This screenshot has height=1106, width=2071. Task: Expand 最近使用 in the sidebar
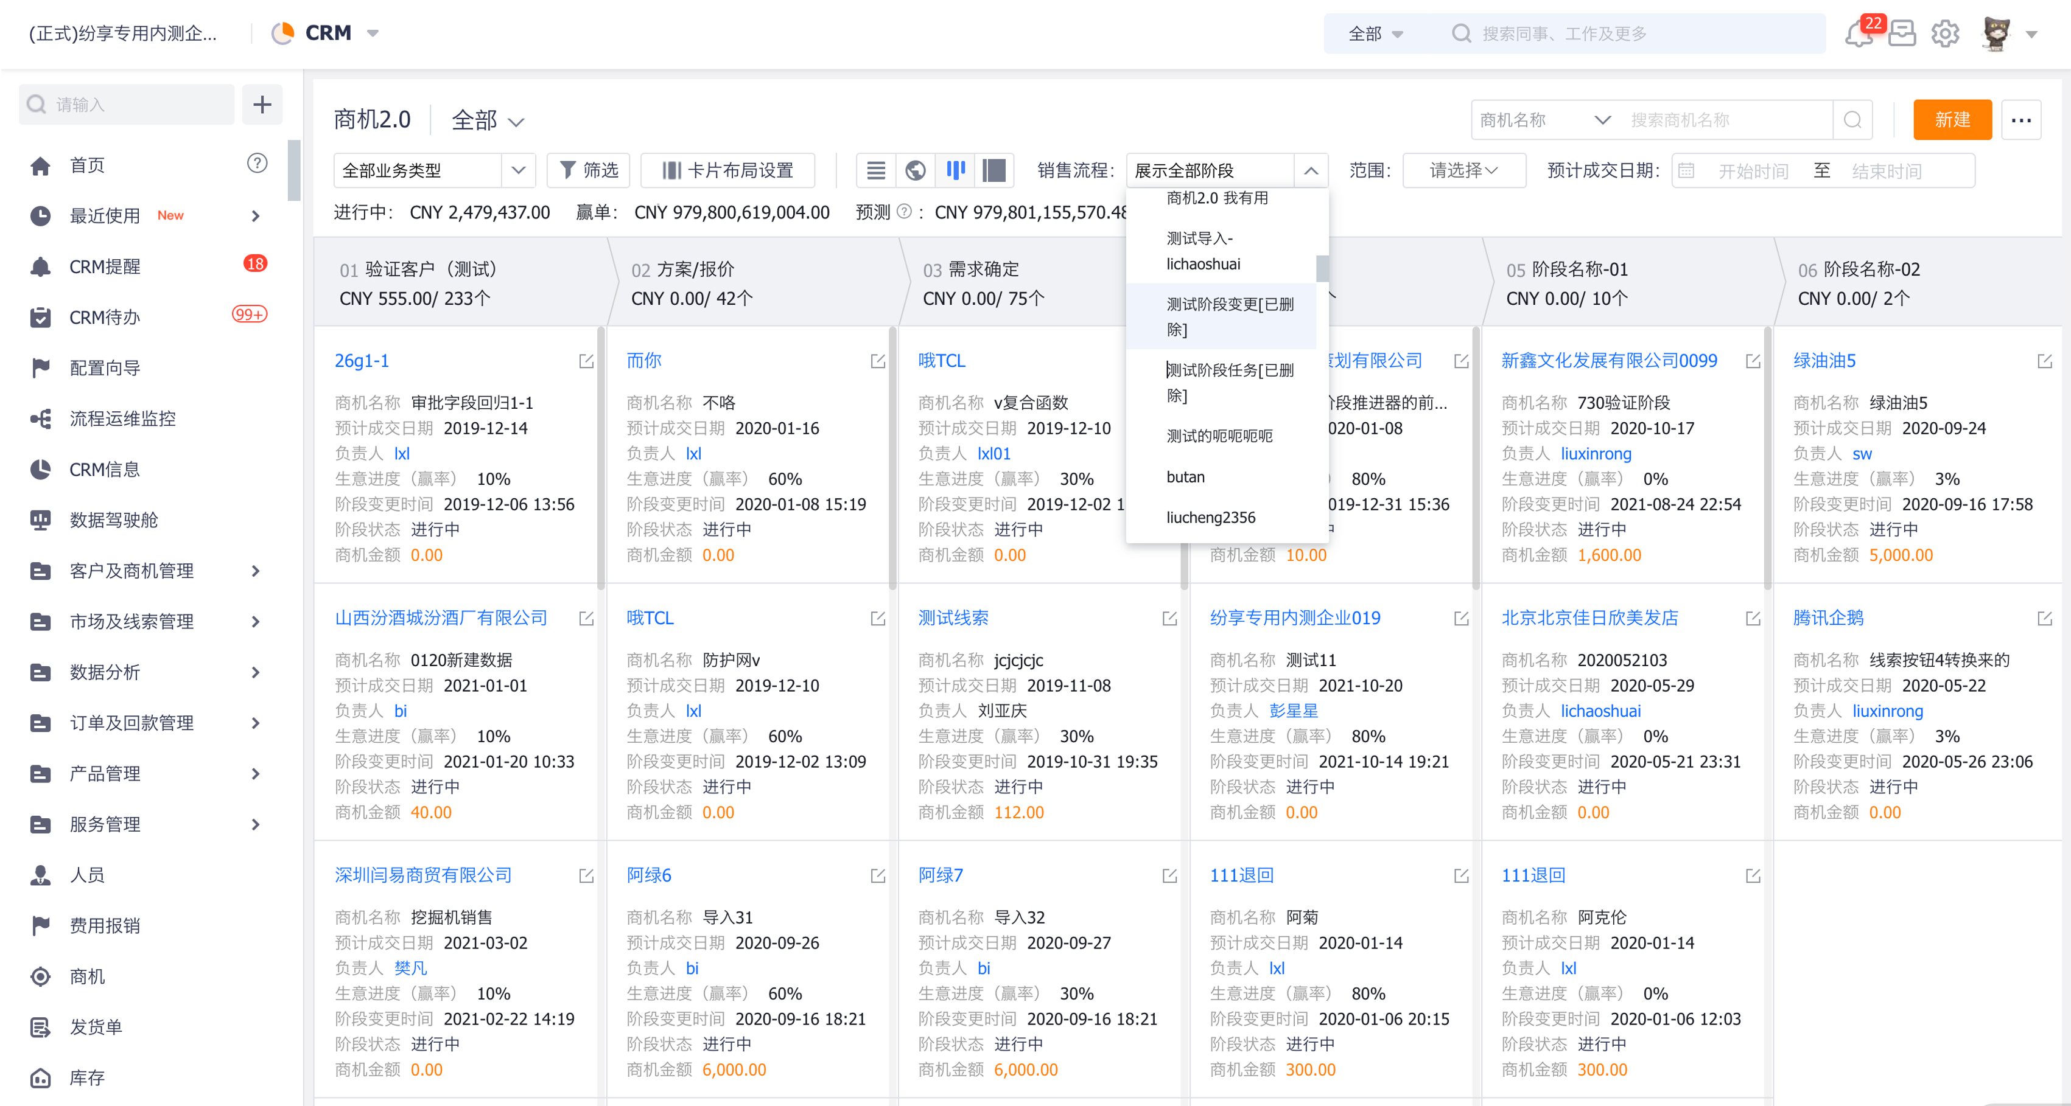pos(256,215)
